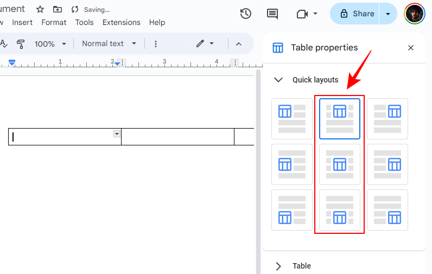Open version history clock icon

point(246,14)
